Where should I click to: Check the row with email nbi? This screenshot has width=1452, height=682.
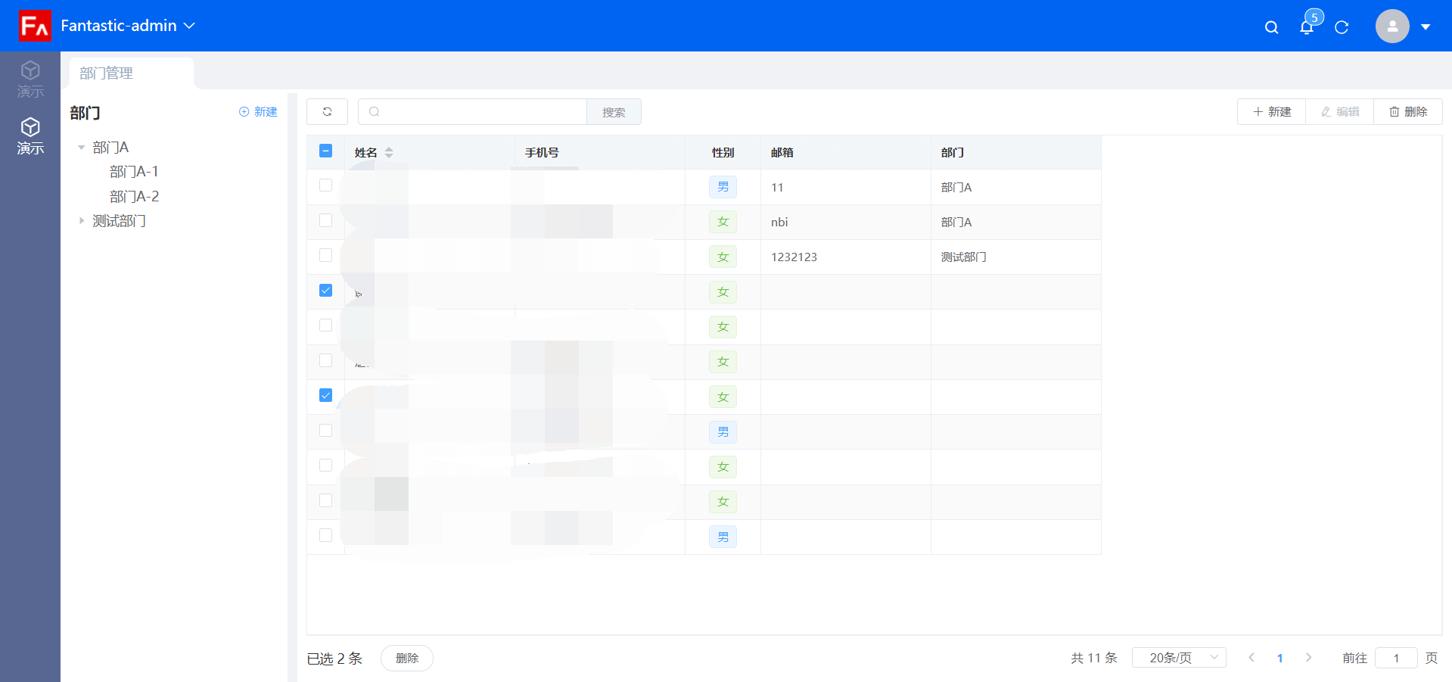point(325,220)
